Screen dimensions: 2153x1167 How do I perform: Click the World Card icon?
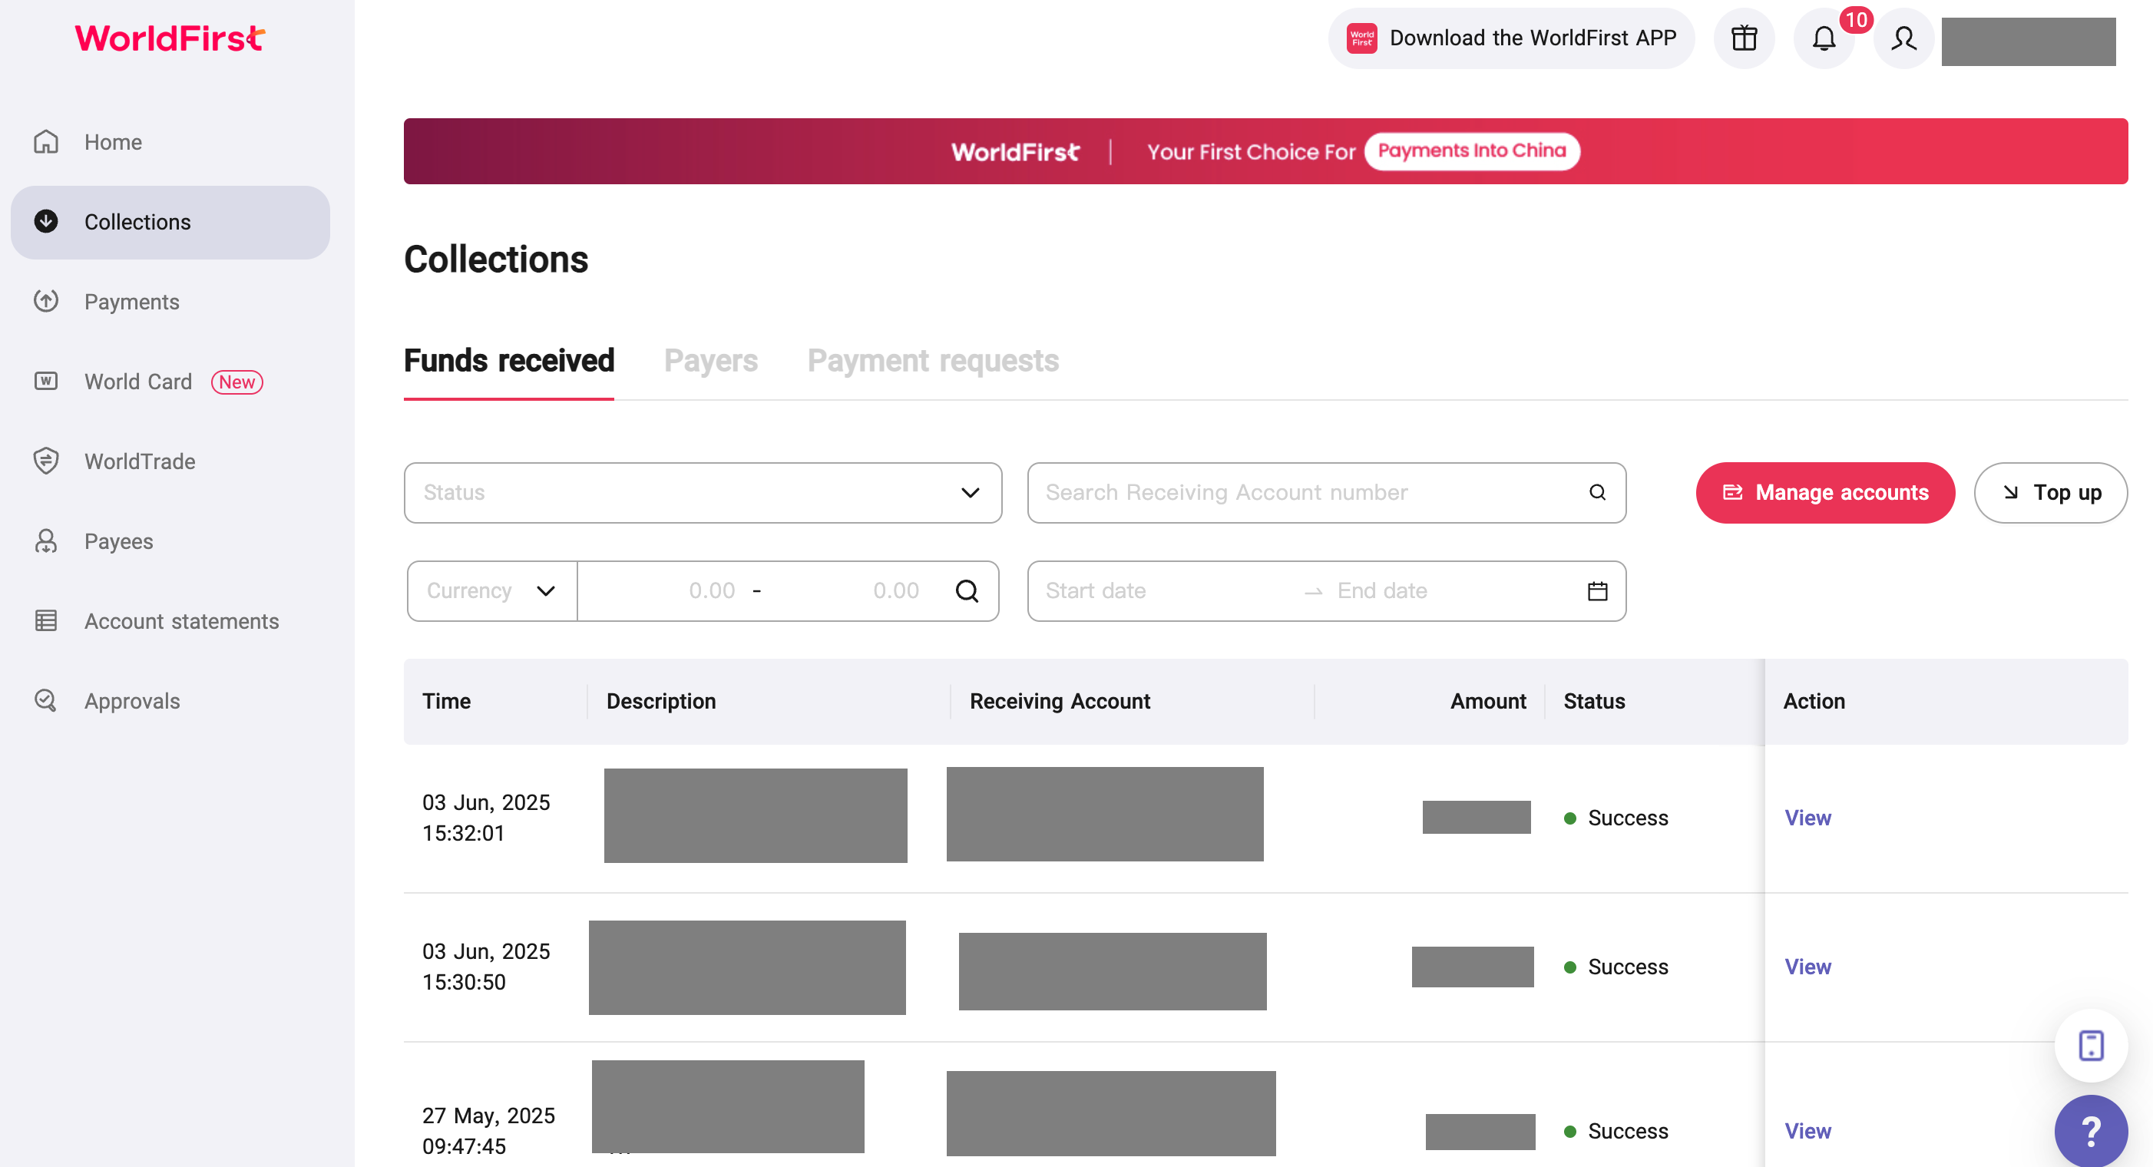(x=46, y=382)
